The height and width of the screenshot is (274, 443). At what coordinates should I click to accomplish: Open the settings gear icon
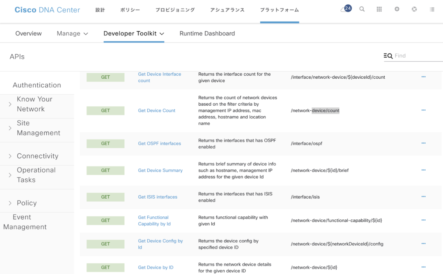pos(397,9)
